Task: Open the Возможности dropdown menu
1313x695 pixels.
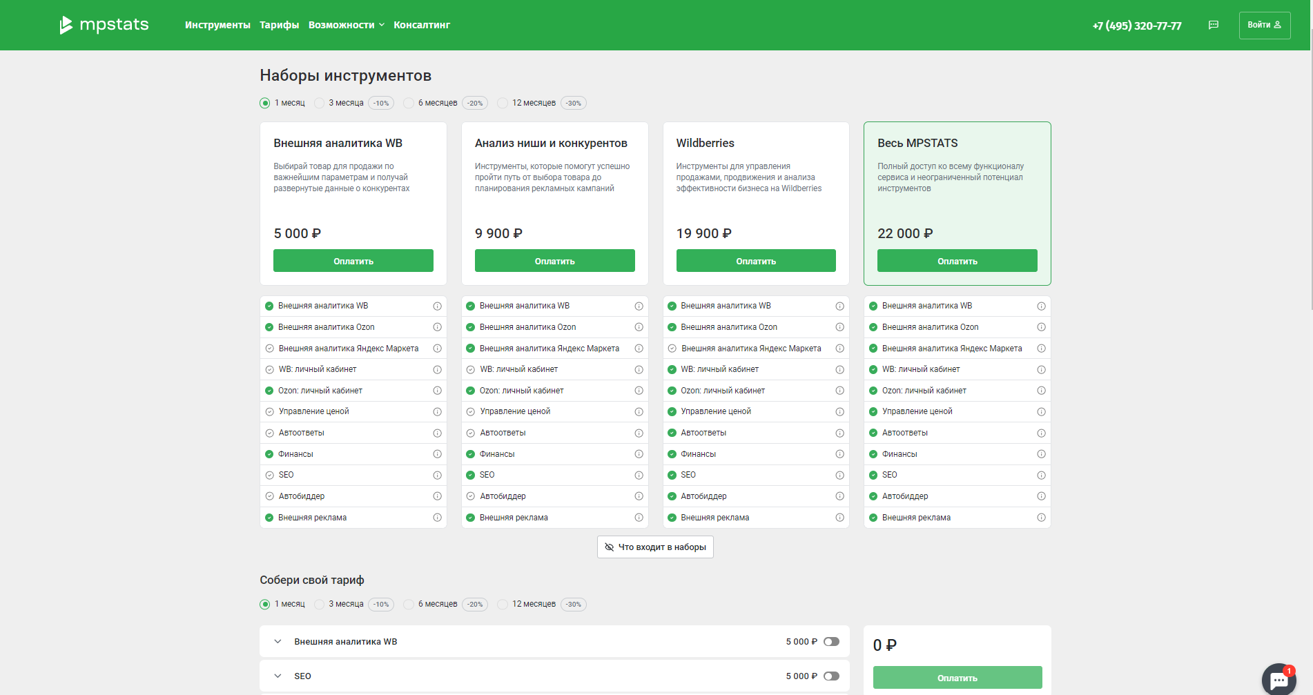Action: point(346,25)
